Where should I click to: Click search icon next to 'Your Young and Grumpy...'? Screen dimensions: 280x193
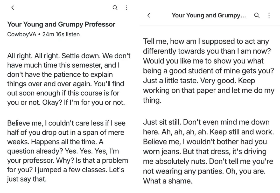click(x=257, y=15)
